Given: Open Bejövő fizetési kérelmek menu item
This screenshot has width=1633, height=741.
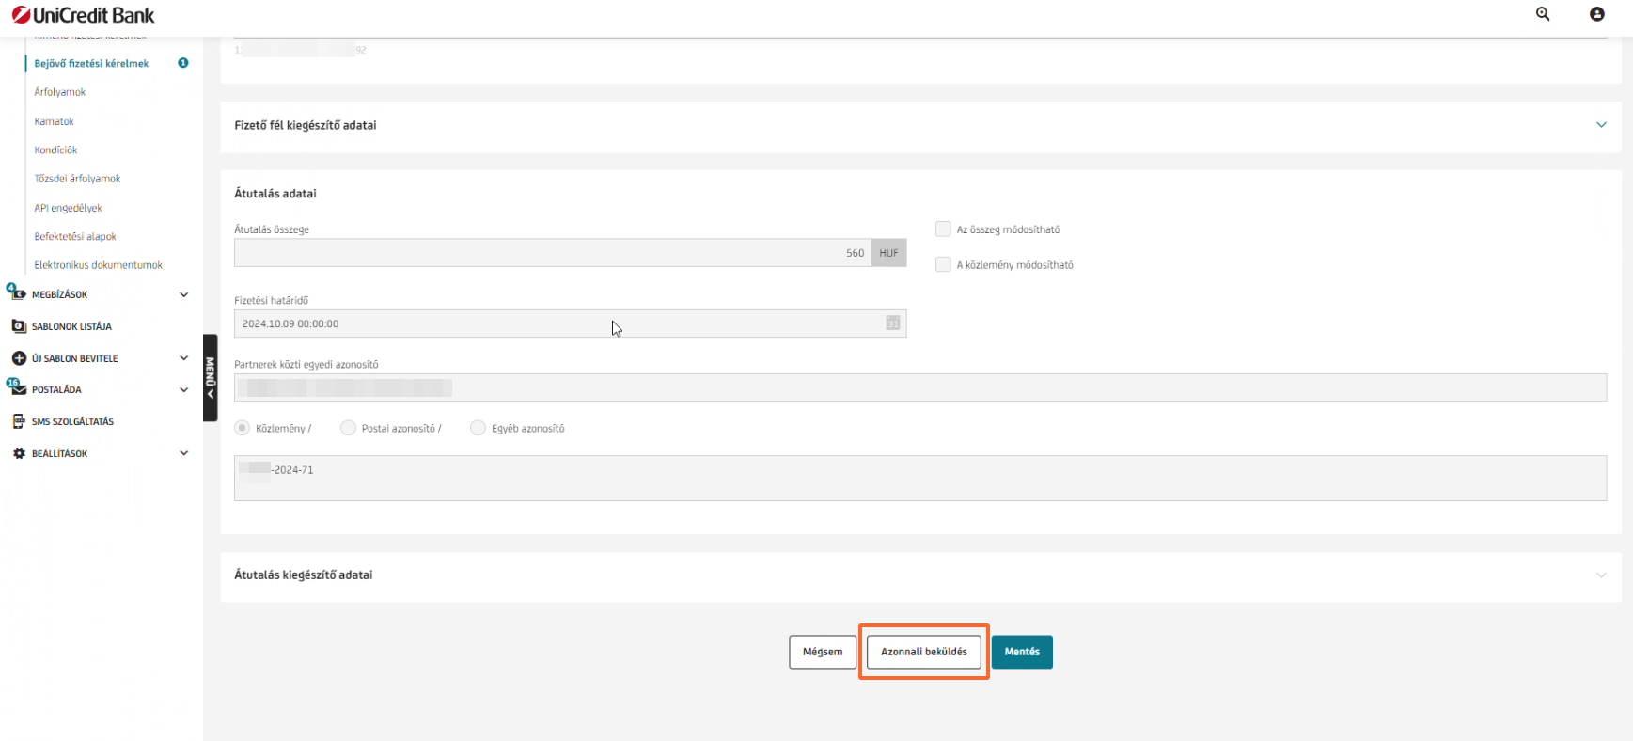Looking at the screenshot, I should pos(91,64).
